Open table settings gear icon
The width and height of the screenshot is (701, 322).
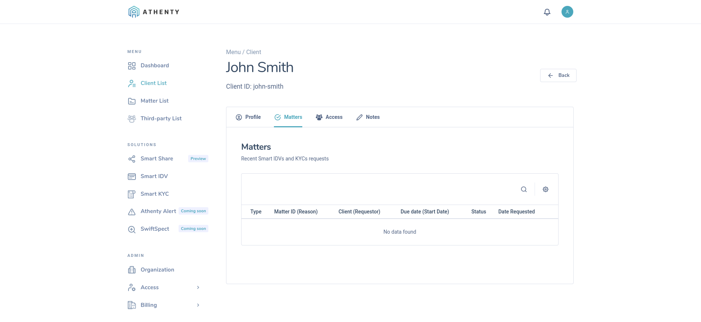point(546,189)
